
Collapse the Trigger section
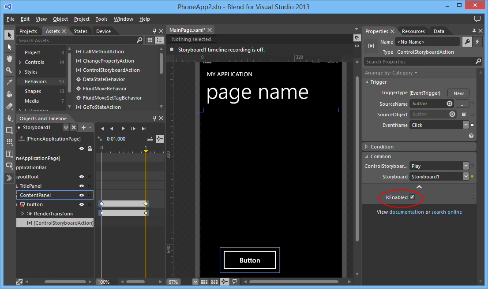pos(367,82)
